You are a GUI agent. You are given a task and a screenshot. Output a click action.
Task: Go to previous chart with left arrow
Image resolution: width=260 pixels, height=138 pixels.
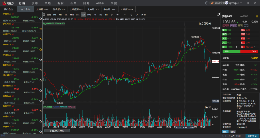coord(131,15)
